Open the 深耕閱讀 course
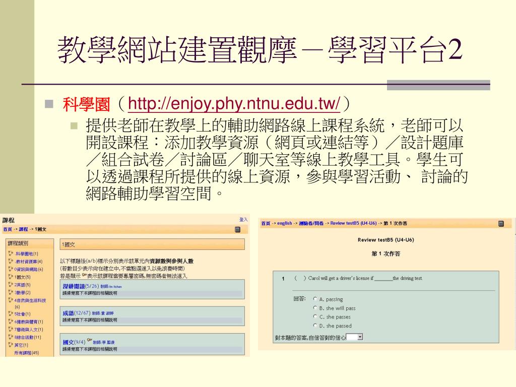 pos(74,286)
